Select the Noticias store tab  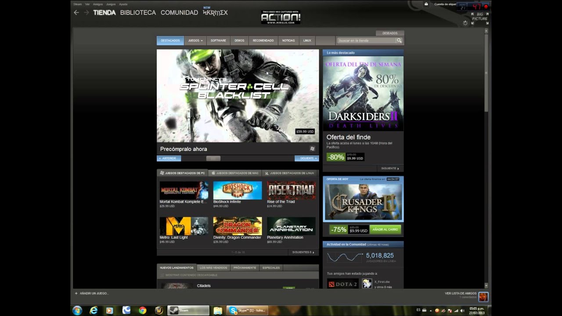288,40
